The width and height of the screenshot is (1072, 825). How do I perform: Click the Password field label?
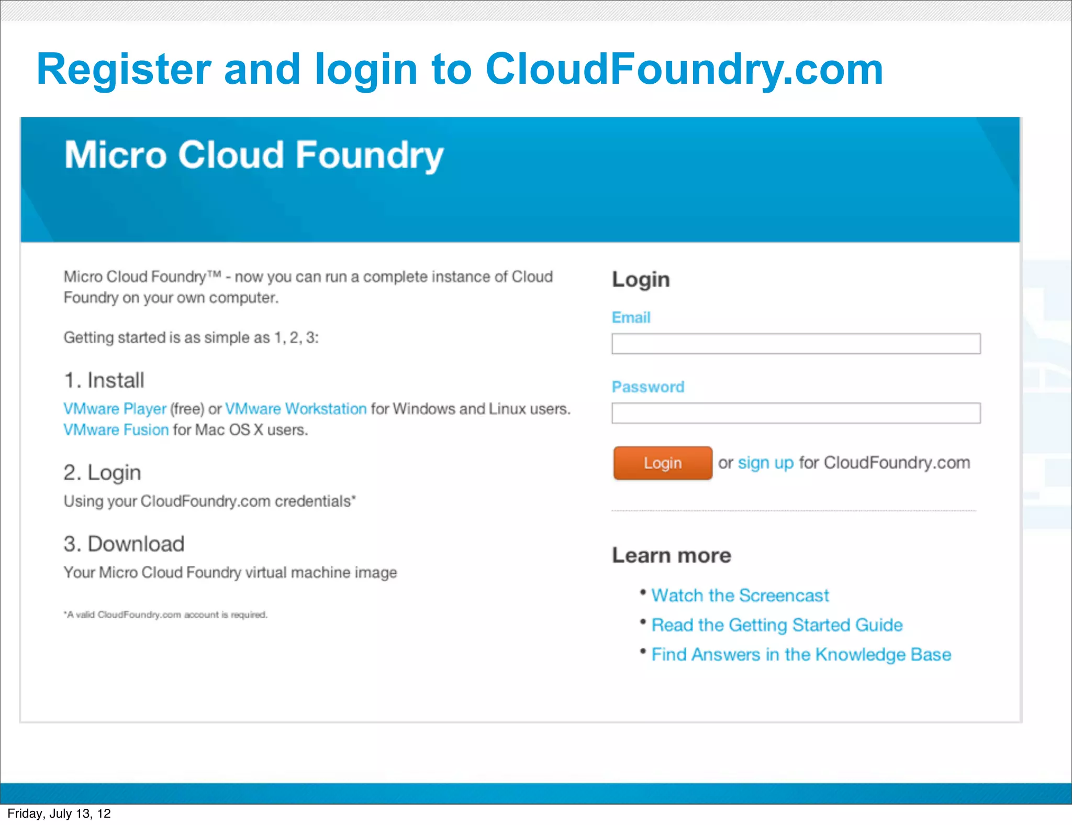tap(648, 387)
